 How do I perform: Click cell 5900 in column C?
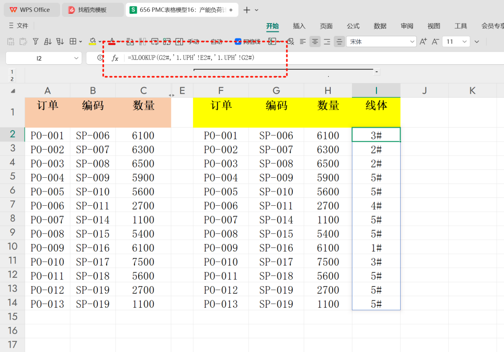pos(143,177)
